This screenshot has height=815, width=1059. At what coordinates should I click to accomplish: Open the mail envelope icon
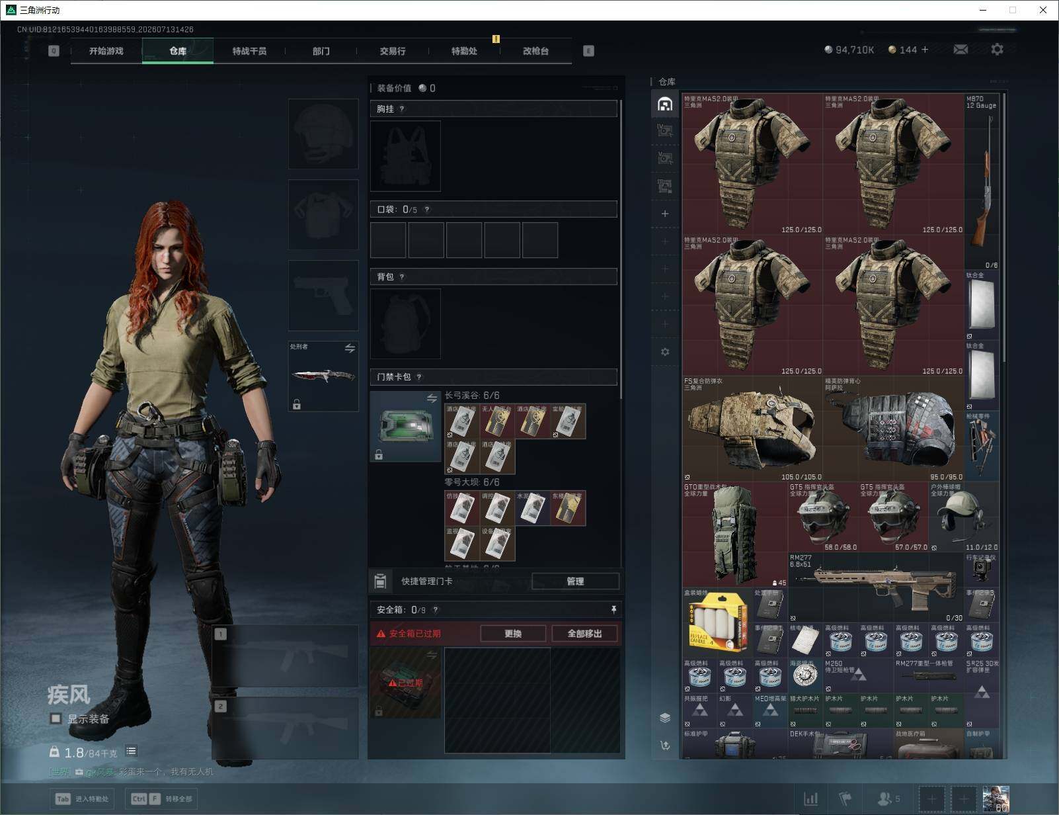click(961, 50)
